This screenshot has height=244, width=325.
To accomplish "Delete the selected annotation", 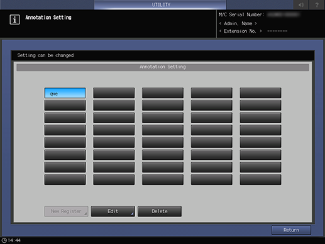I will click(x=160, y=211).
